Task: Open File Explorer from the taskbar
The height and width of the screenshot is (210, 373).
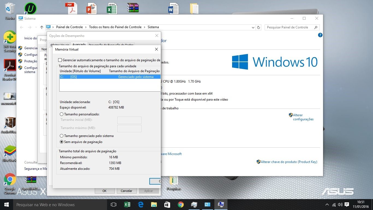Action: click(154, 205)
